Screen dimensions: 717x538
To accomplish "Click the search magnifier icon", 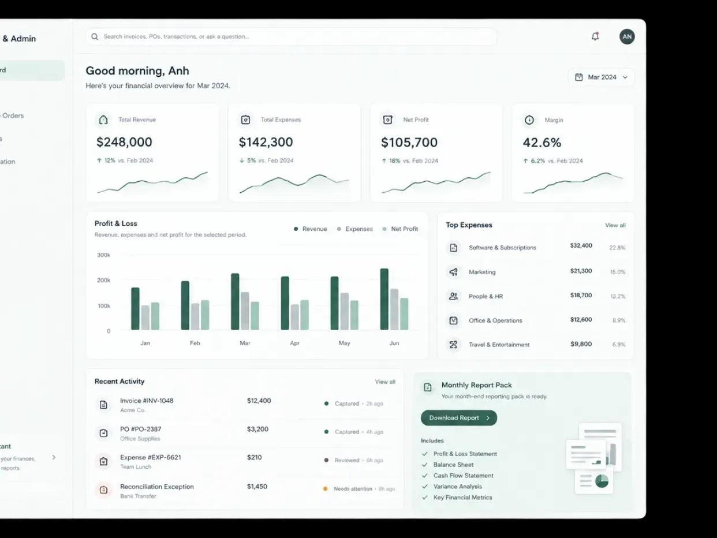I will [x=95, y=36].
